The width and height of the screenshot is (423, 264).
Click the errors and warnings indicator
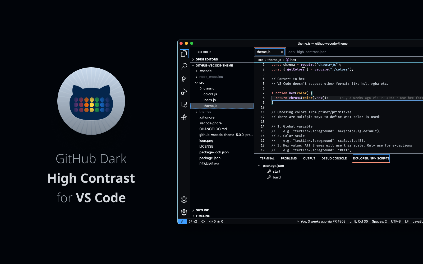point(216,221)
